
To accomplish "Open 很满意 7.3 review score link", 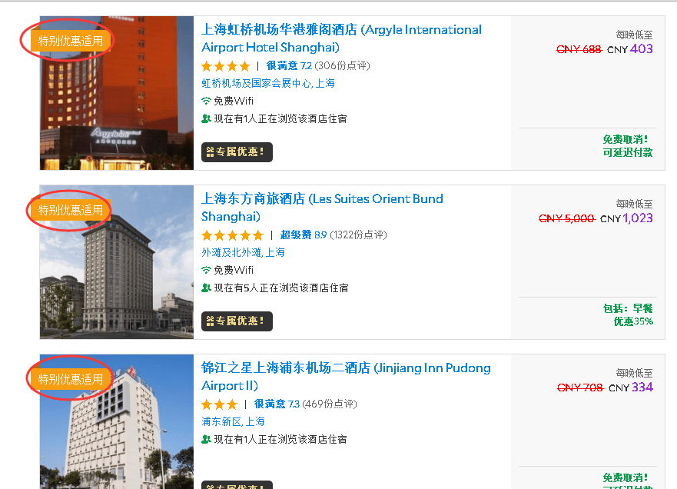I will point(277,404).
